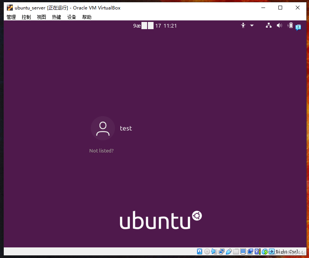Click the volume speaker icon
The height and width of the screenshot is (258, 309).
279,25
